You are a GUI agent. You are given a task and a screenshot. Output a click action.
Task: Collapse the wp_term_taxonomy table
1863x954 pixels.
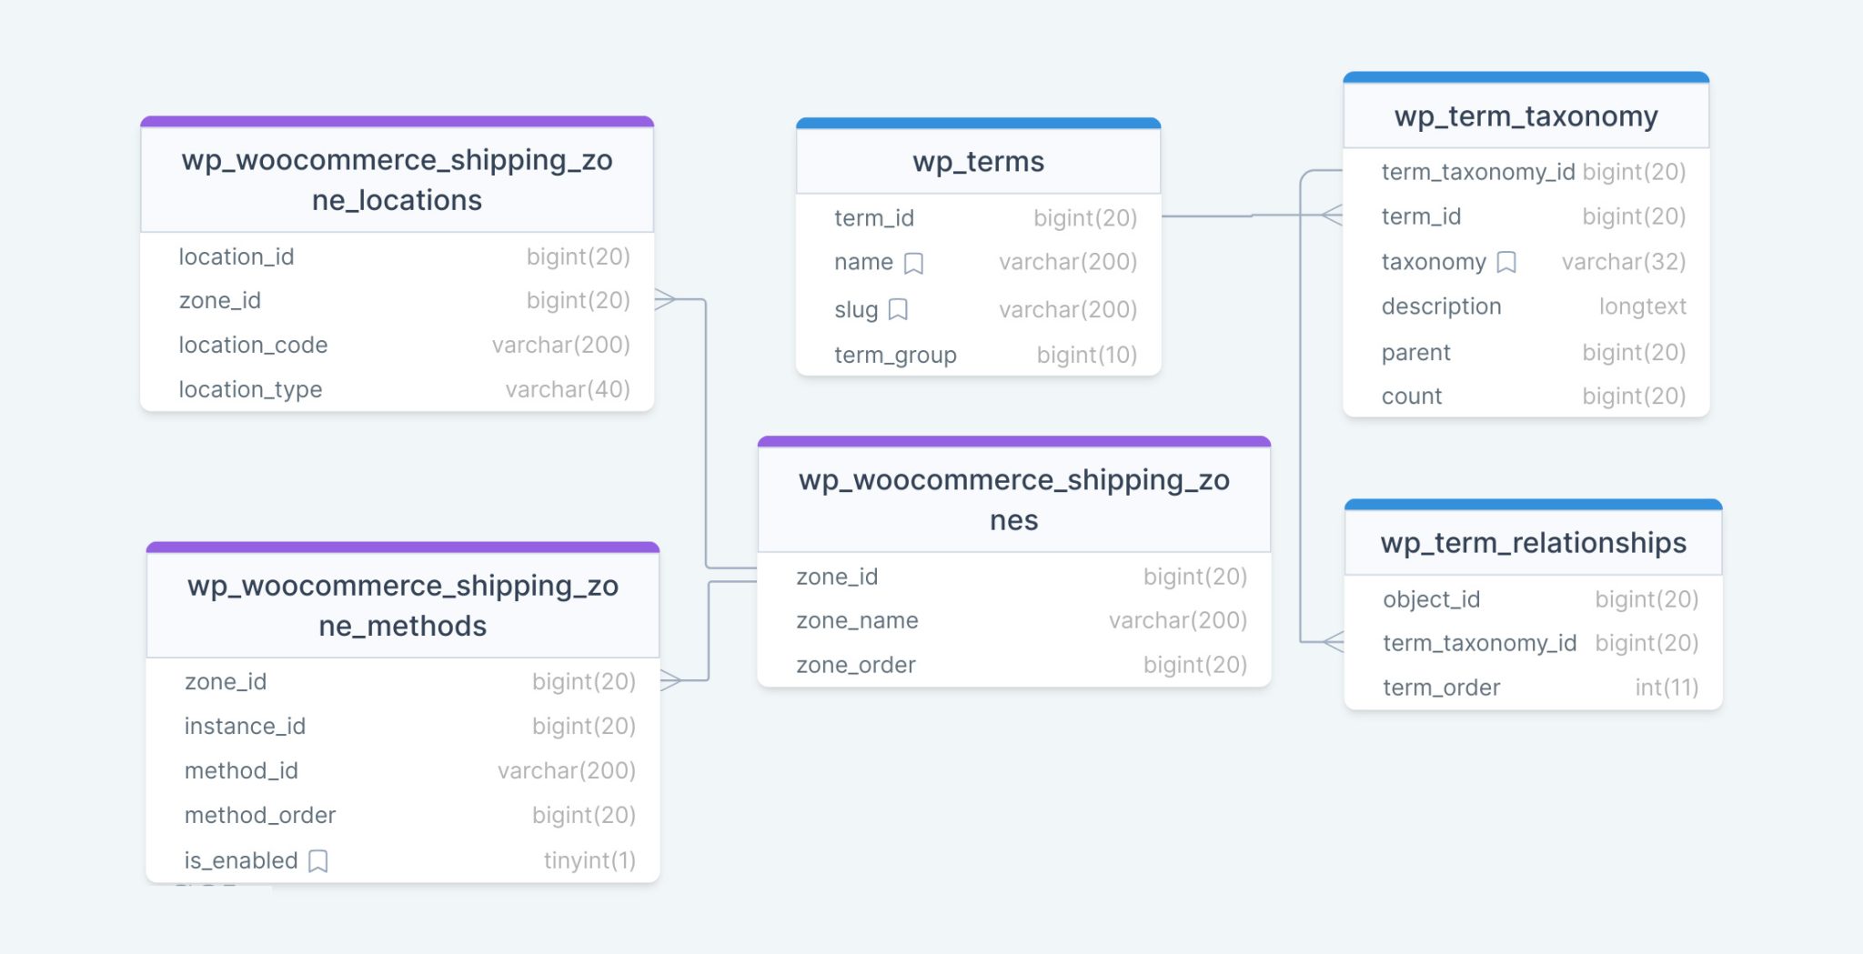tap(1526, 116)
